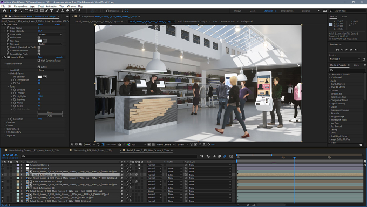Click the WB Selector color swatch
This screenshot has width=367, height=207.
pos(40,77)
